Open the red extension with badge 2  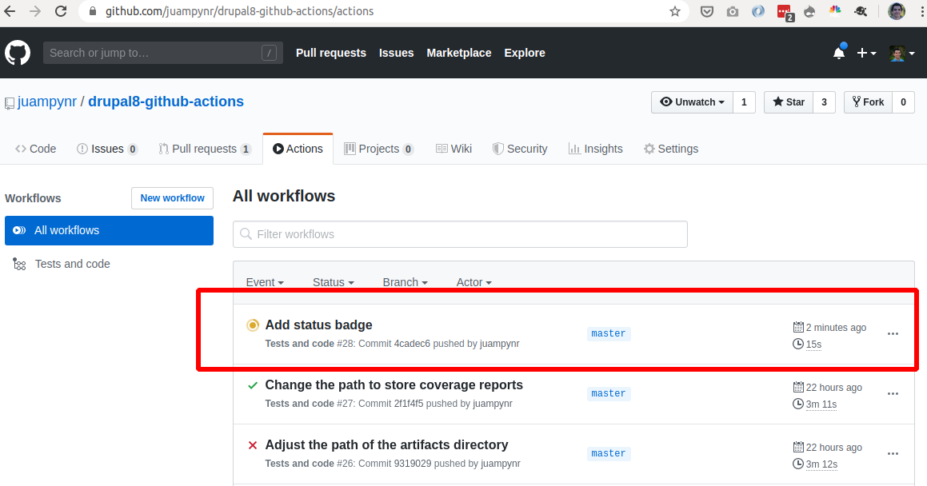click(785, 13)
